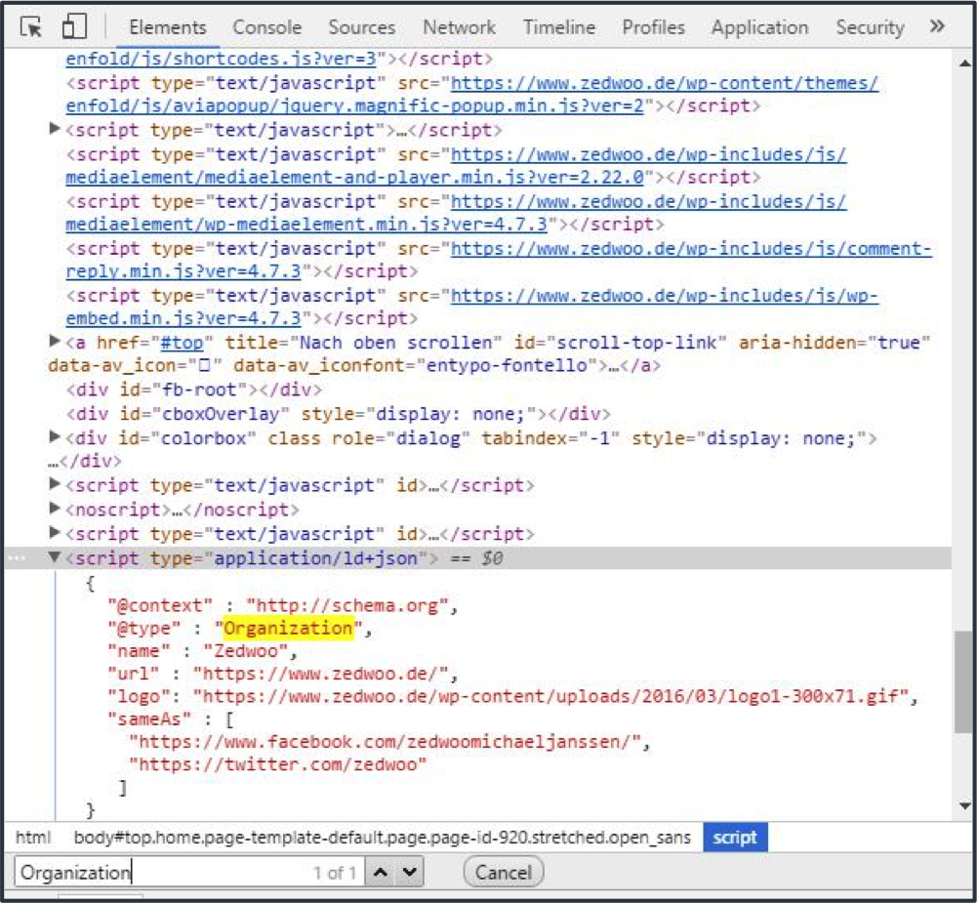This screenshot has height=903, width=977.
Task: Click the Cancel search button
Action: click(x=504, y=872)
